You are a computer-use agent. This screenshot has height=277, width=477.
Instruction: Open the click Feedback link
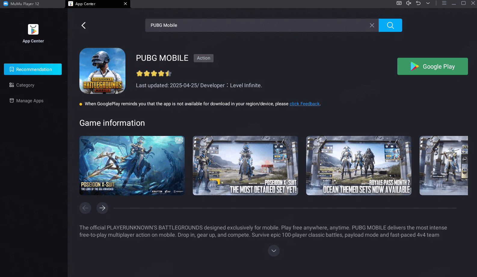(304, 104)
